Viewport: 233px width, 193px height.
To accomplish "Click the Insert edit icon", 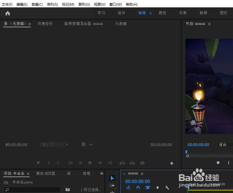I will pos(122,163).
